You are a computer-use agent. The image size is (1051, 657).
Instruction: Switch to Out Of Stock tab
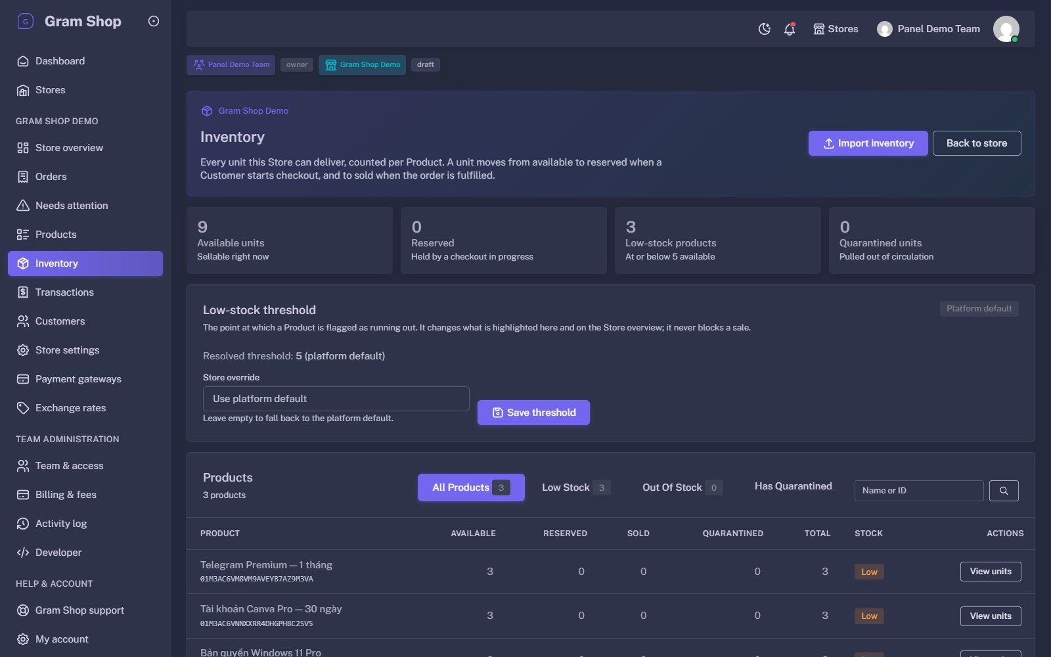coord(682,487)
